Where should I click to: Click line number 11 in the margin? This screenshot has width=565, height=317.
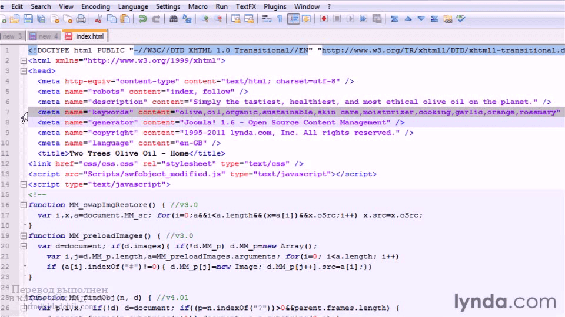pyautogui.click(x=5, y=153)
